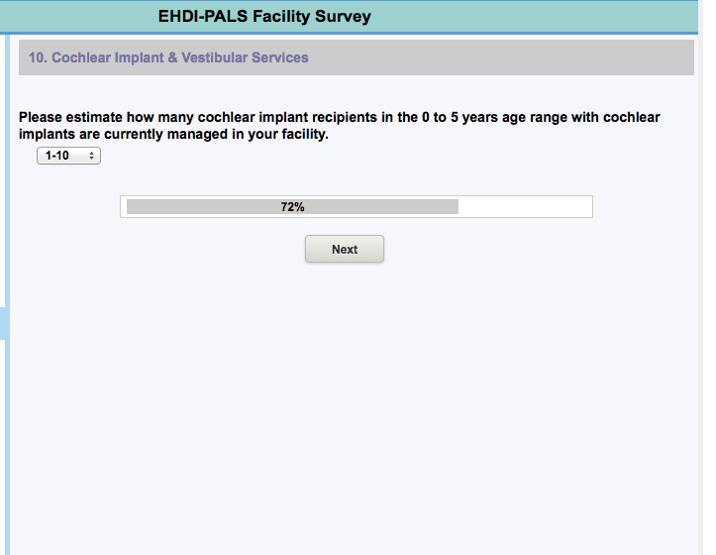Click the section number 10 in heading

pos(38,57)
